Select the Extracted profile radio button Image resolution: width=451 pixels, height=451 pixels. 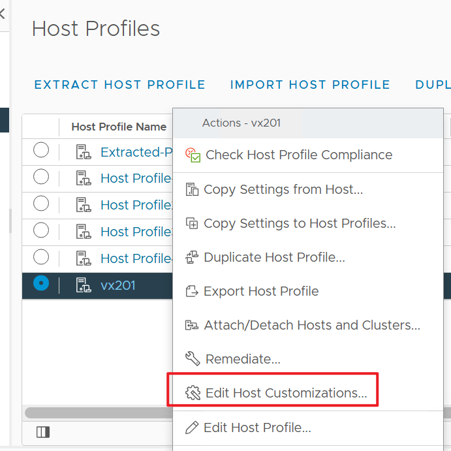point(41,151)
